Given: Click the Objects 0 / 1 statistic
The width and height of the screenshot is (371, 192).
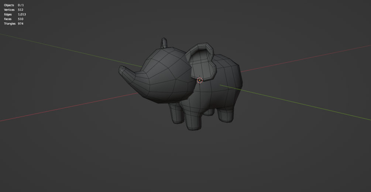Looking at the screenshot, I should coord(14,5).
